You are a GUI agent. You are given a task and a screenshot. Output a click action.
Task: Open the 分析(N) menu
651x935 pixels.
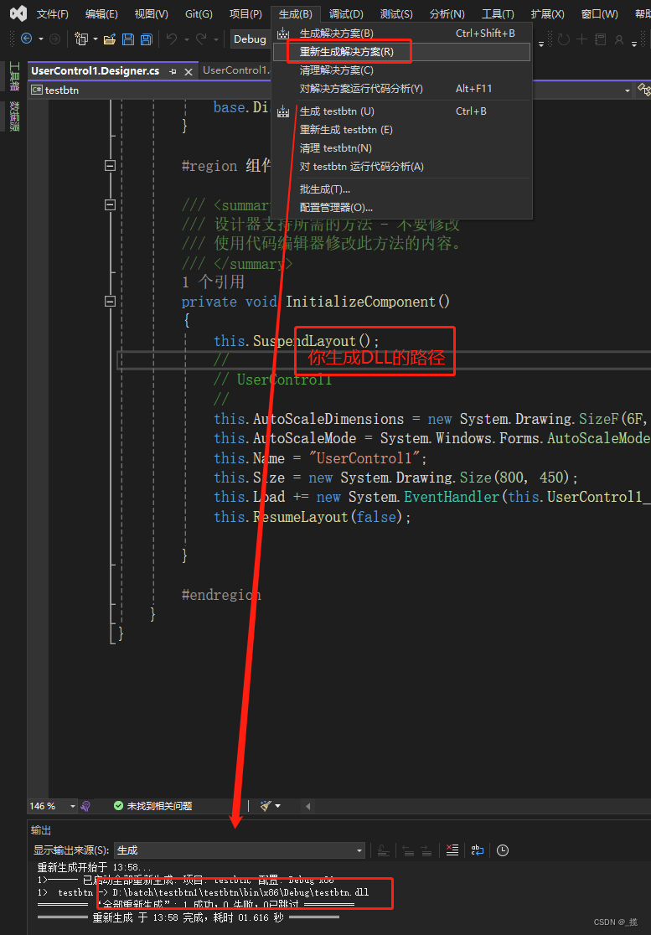(447, 13)
